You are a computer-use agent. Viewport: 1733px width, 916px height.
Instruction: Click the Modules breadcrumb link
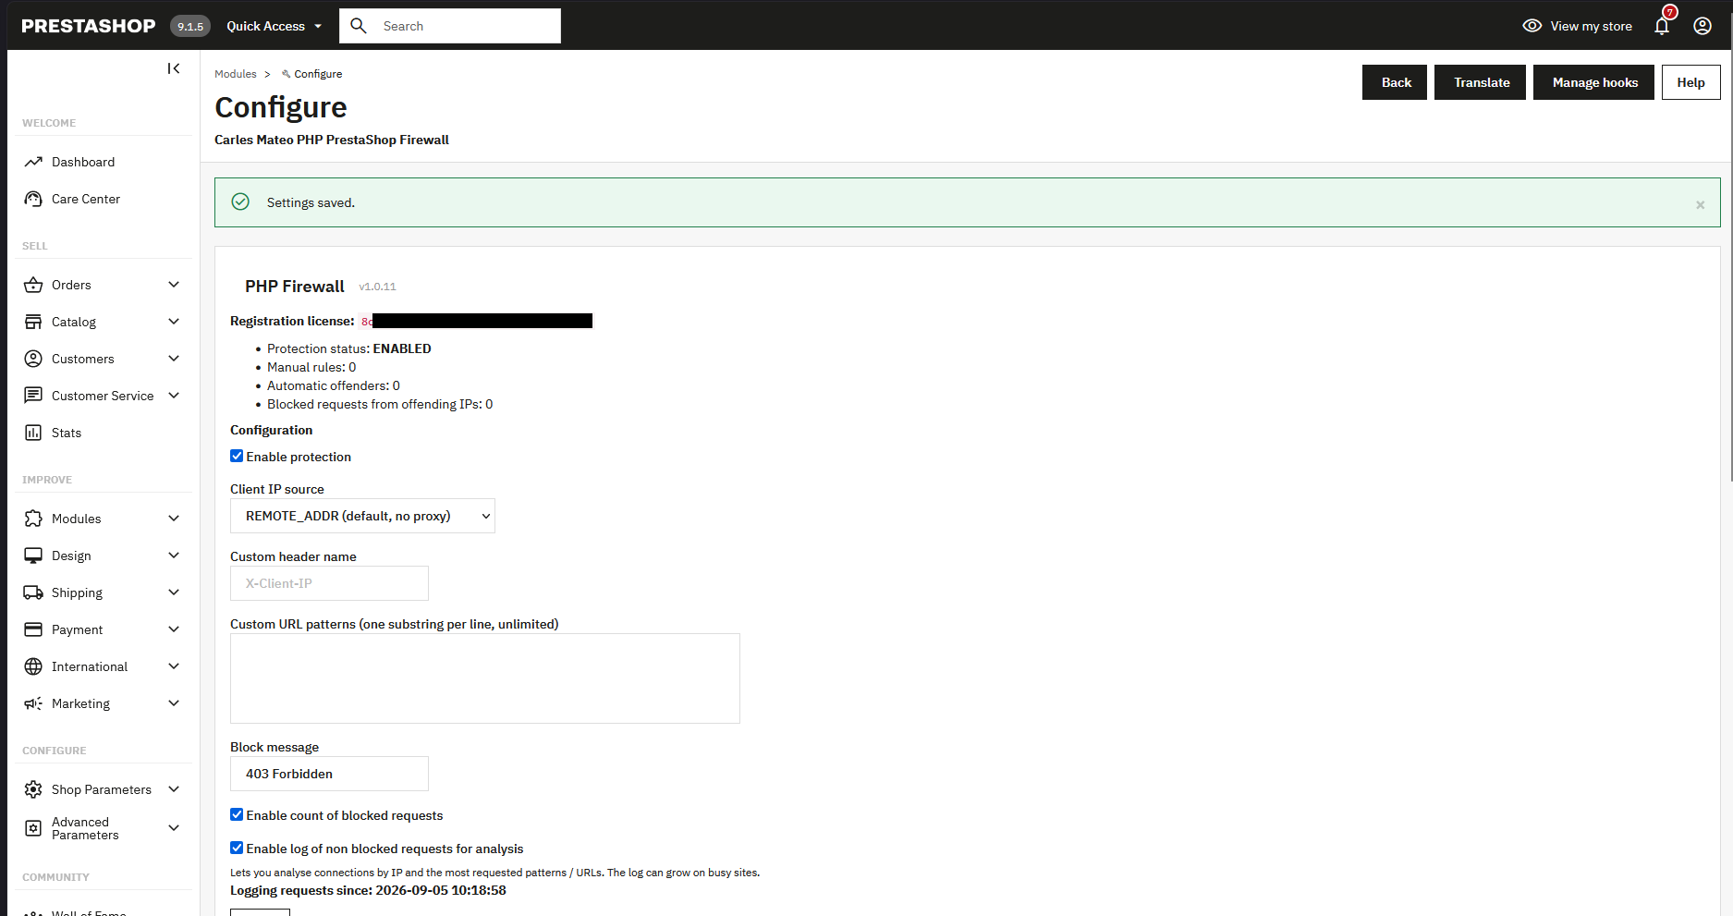pos(236,74)
